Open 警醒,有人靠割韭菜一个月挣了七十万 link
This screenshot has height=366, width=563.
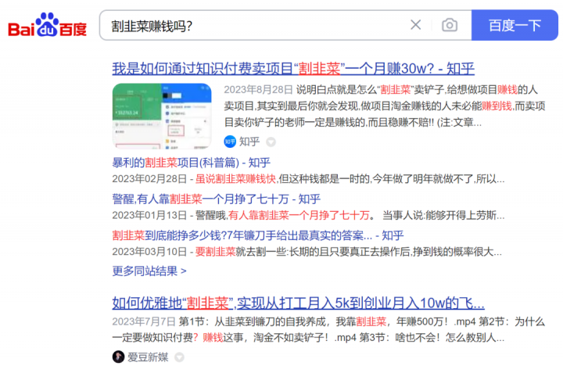pos(216,199)
